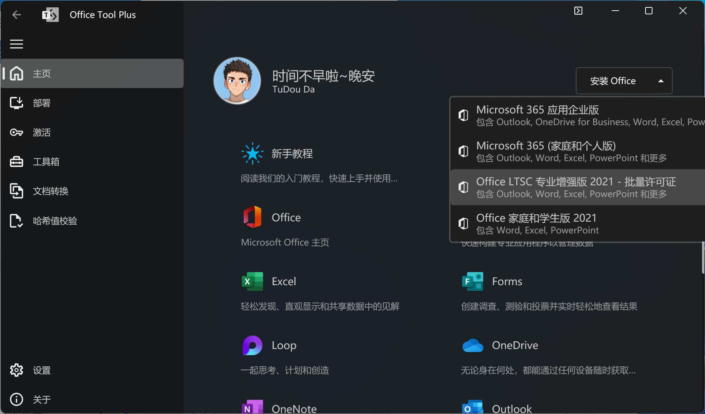The width and height of the screenshot is (705, 414).
Task: Open the Forms app icon
Action: click(x=473, y=282)
